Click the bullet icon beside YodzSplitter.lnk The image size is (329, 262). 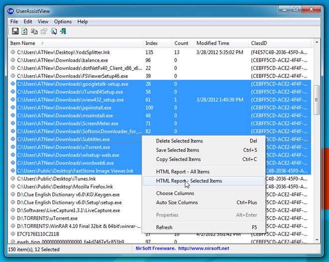point(13,52)
